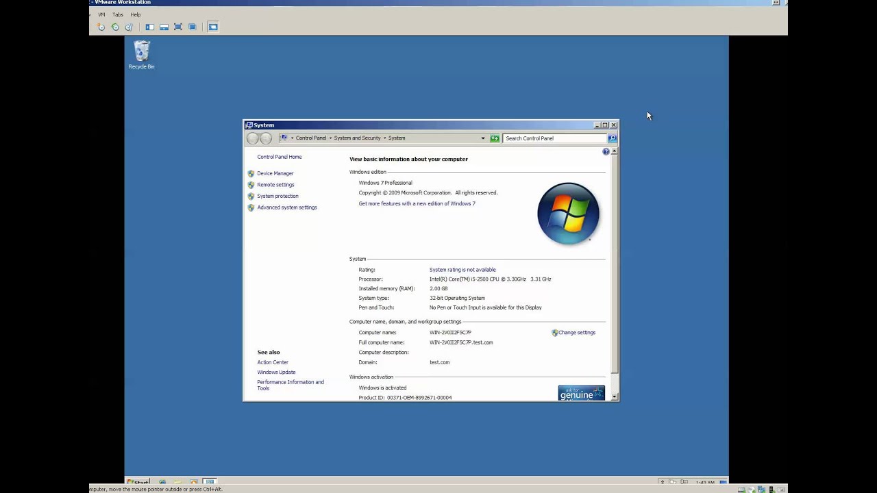This screenshot has height=493, width=877.
Task: Go to Control Panel Home
Action: pyautogui.click(x=280, y=157)
